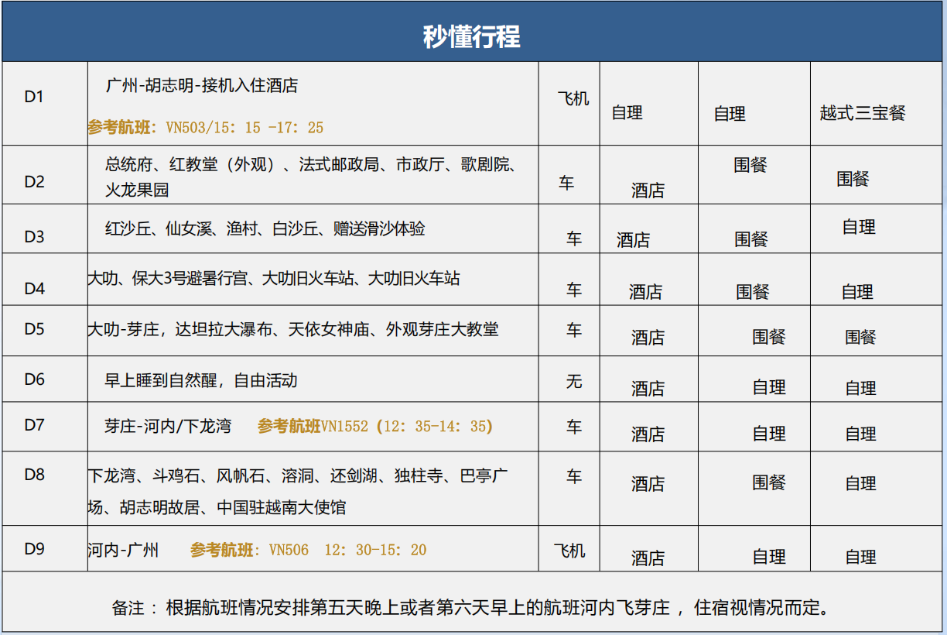This screenshot has width=947, height=635.
Task: Select the D8 itinerary starting with 下龙湾
Action: pyautogui.click(x=298, y=475)
